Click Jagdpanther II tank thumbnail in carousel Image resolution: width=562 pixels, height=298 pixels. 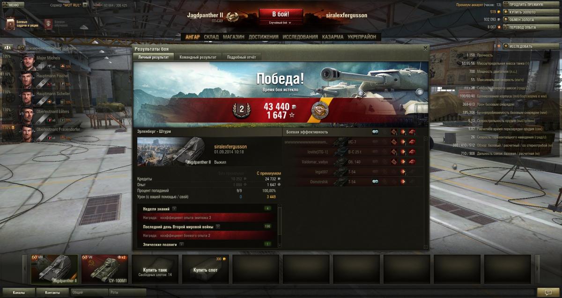tap(54, 269)
